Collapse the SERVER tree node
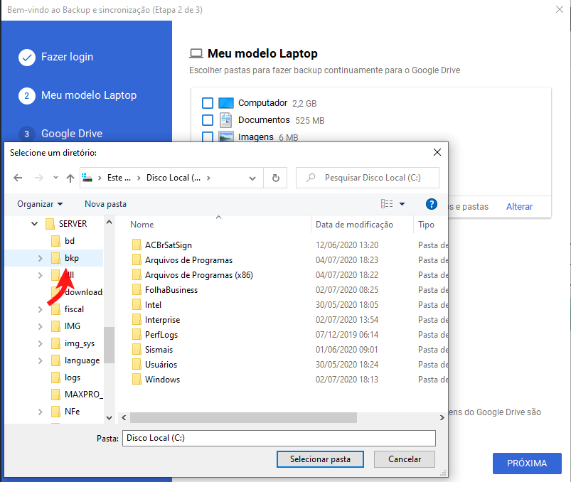This screenshot has width=571, height=482. [x=34, y=224]
